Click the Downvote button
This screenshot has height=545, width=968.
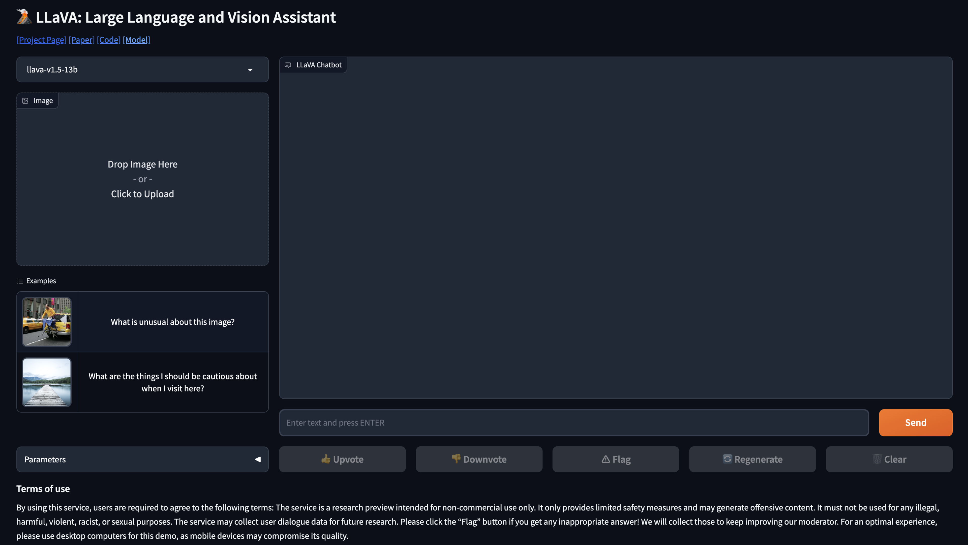tap(479, 459)
